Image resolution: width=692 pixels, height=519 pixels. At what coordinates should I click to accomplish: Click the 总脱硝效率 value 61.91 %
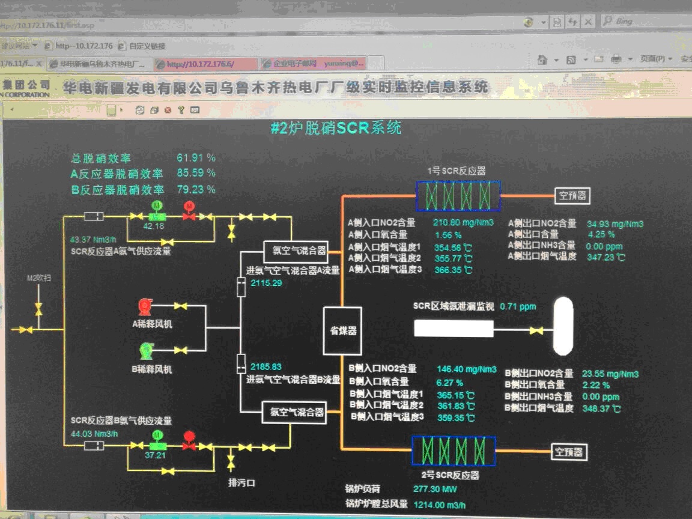click(x=196, y=158)
